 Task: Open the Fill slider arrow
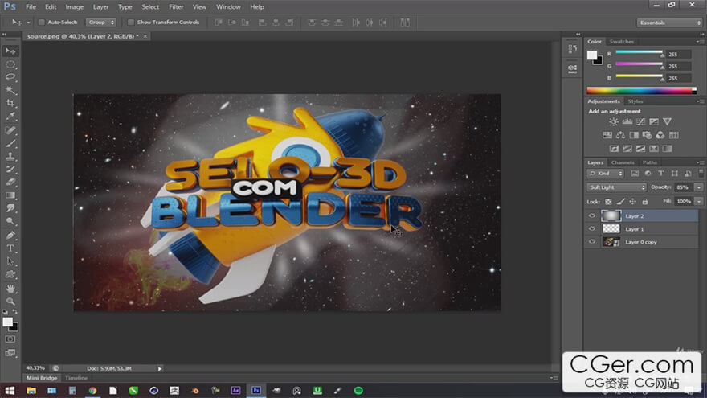pos(698,201)
